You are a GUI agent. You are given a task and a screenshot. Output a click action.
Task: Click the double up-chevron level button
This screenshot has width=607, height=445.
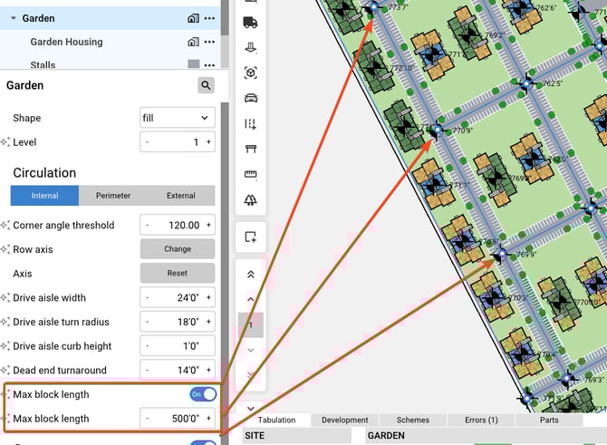point(251,274)
